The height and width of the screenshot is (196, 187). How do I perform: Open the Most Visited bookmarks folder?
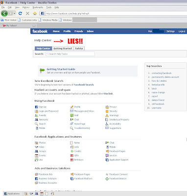point(8,20)
